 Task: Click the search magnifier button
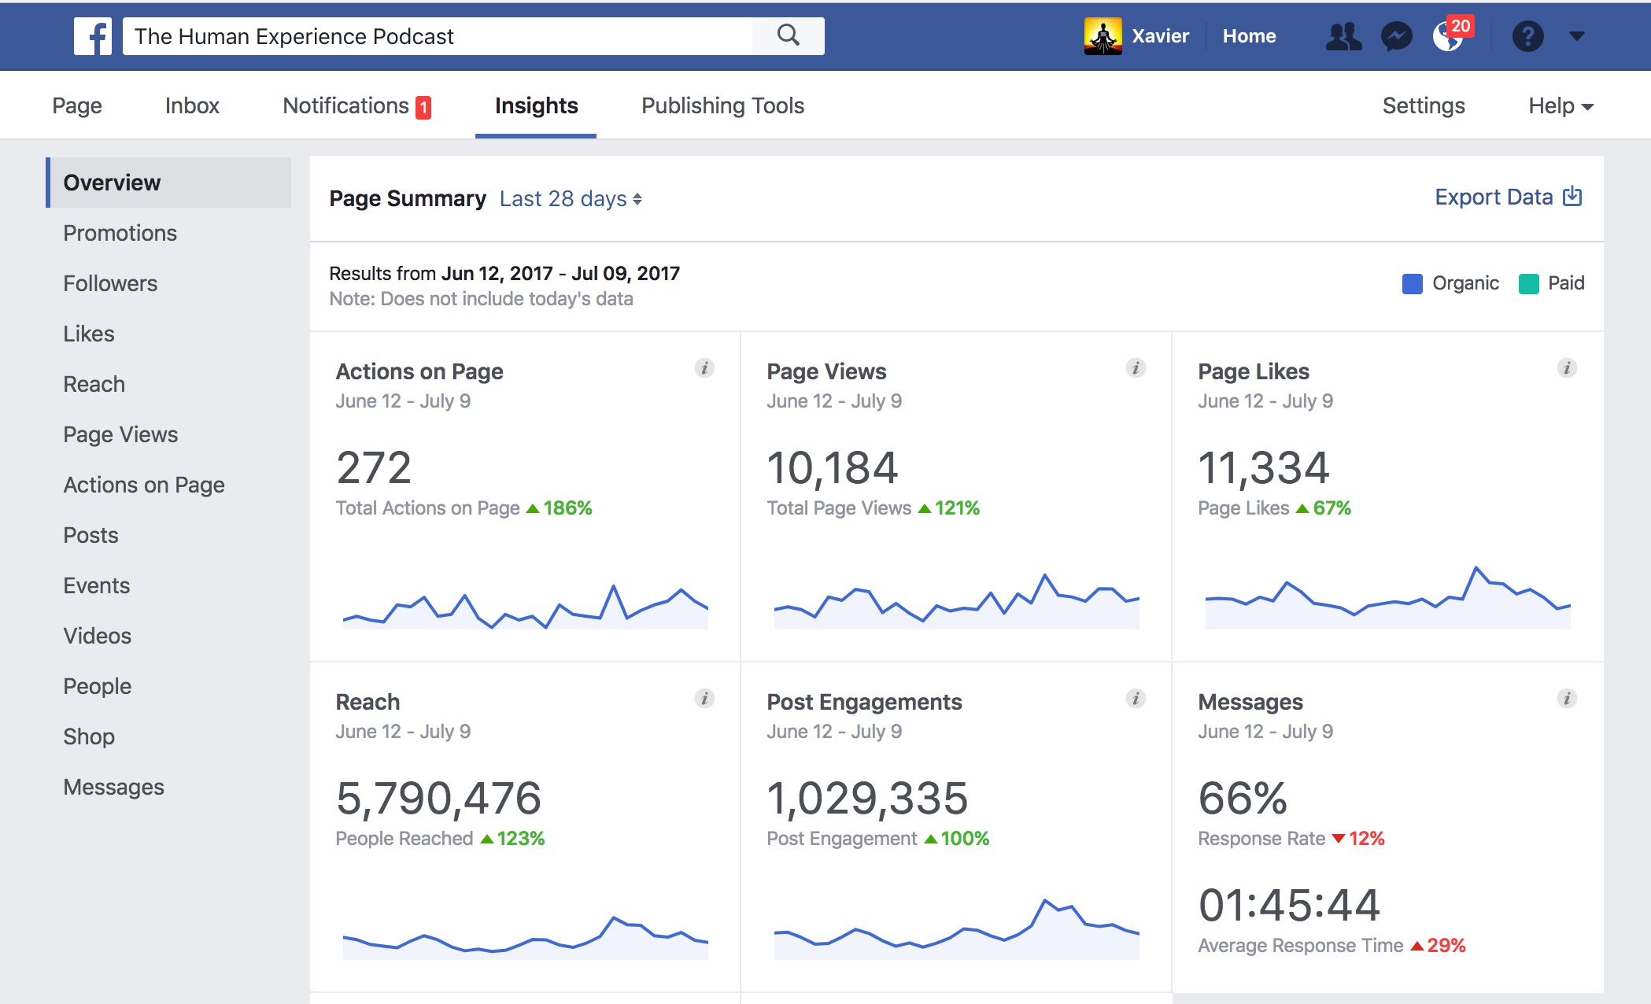coord(788,36)
